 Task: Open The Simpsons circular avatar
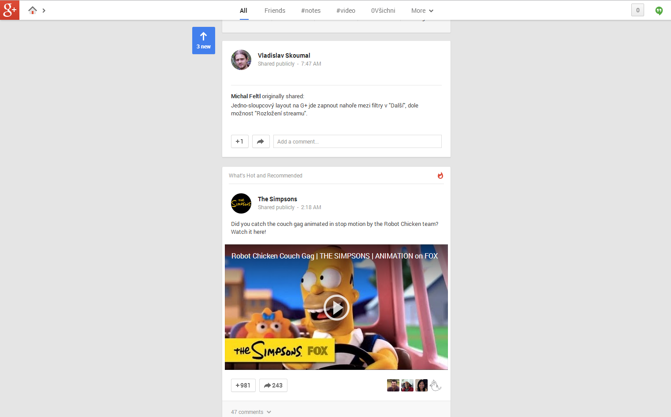(x=241, y=203)
